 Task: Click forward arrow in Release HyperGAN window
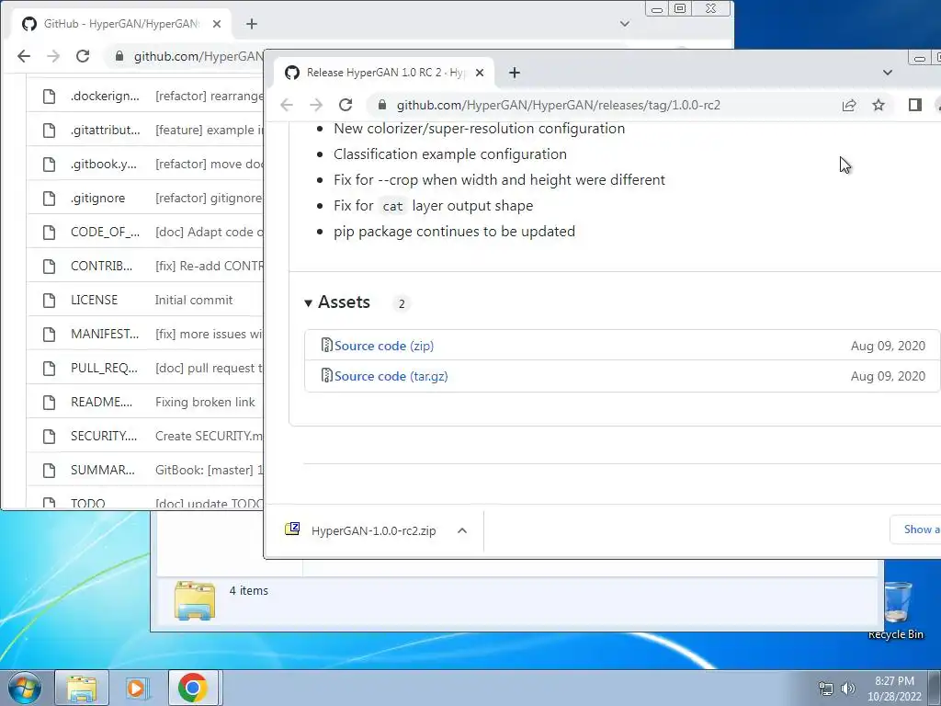(x=316, y=105)
